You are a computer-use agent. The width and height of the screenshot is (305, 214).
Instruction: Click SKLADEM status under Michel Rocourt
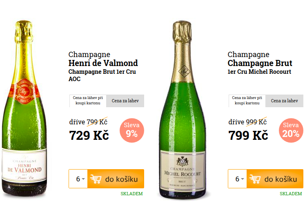(291, 194)
